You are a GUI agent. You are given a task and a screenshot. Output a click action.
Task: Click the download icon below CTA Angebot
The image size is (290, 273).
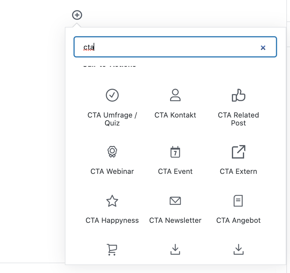click(238, 250)
